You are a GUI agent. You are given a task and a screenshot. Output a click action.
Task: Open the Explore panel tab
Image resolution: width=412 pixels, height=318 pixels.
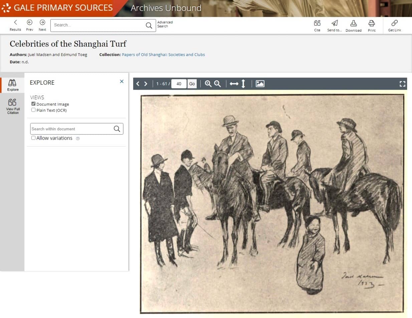tap(13, 85)
